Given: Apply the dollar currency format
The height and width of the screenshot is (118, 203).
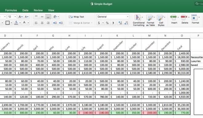Looking at the screenshot, I should click(99, 23).
